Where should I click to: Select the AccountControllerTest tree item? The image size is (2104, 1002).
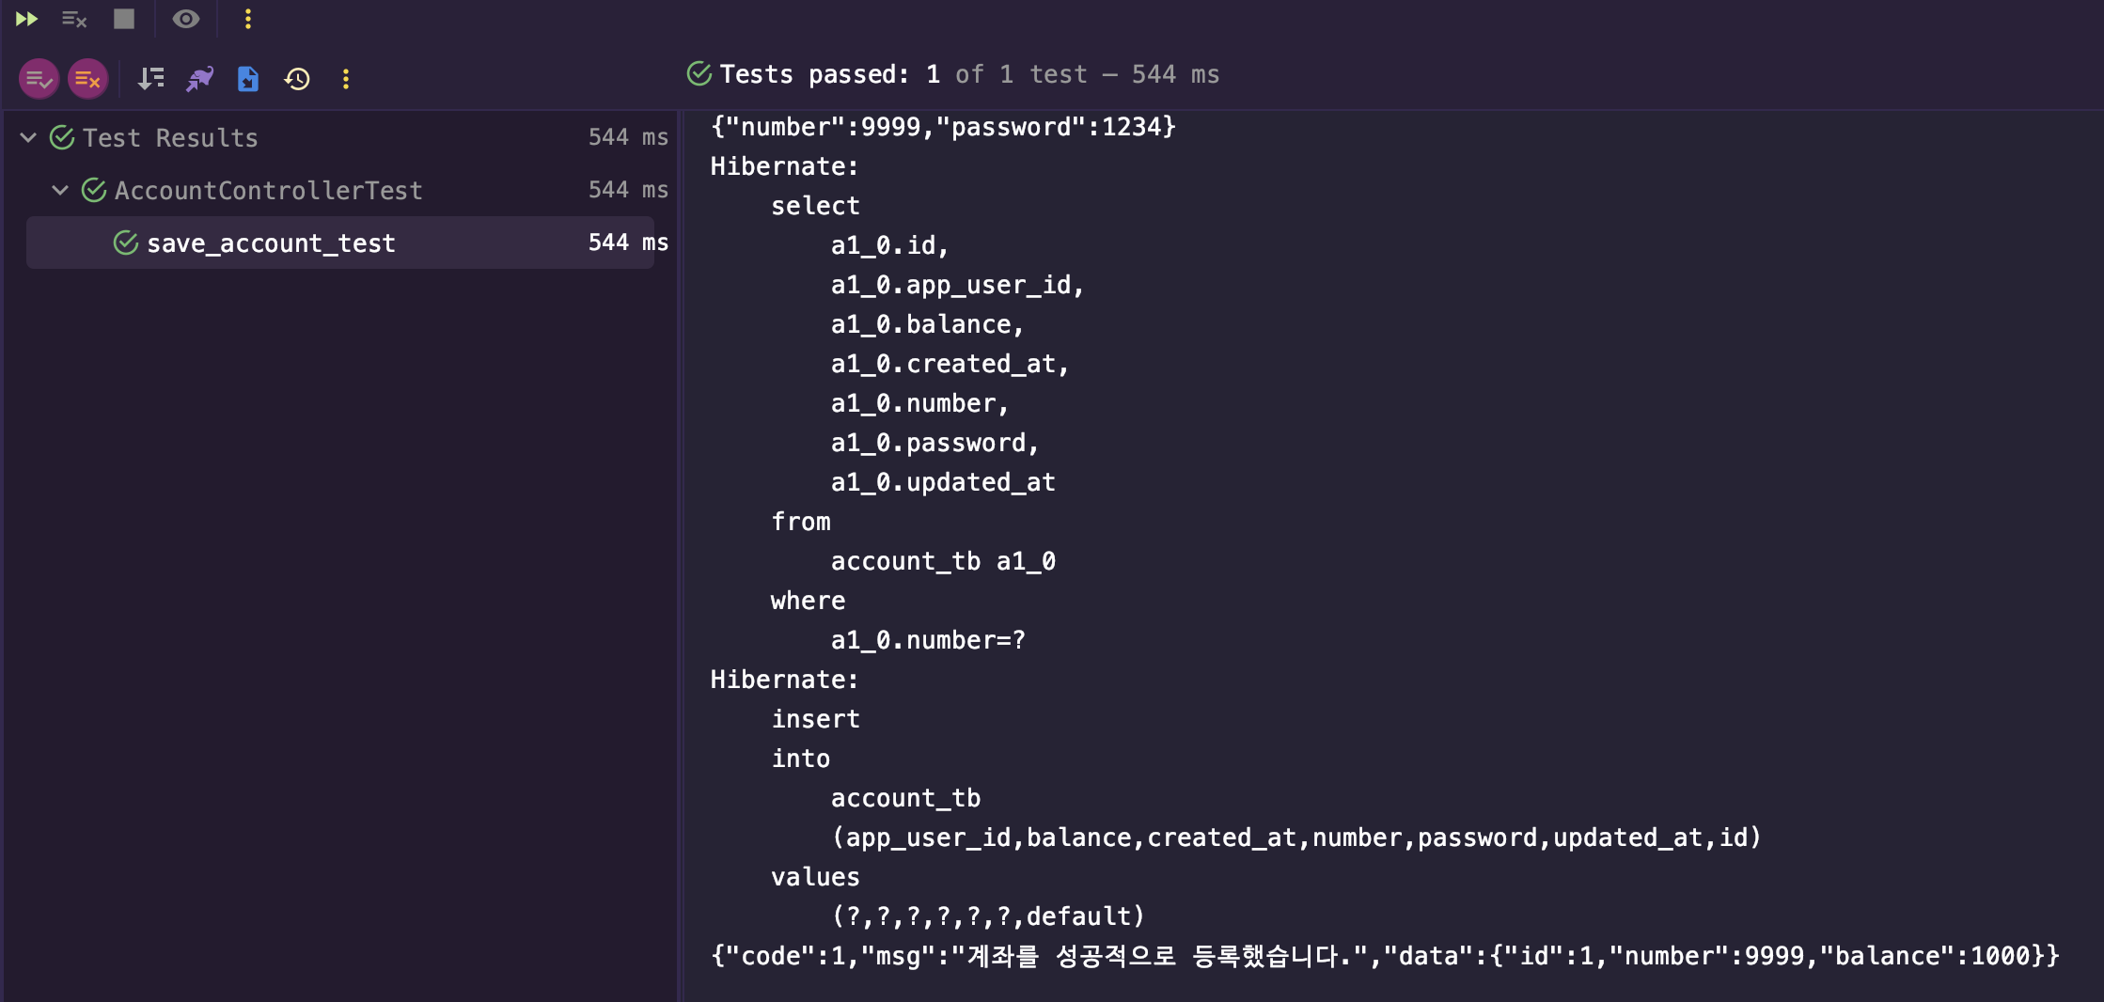tap(268, 191)
